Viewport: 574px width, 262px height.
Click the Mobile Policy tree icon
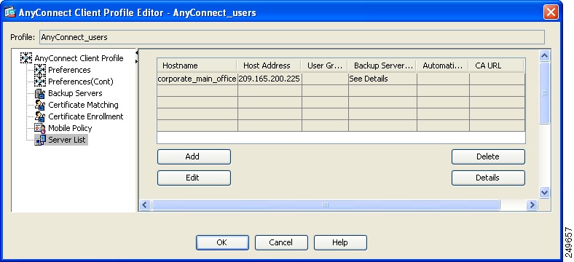[x=40, y=128]
